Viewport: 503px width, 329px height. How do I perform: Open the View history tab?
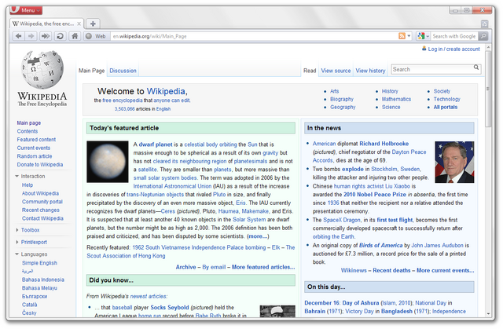[x=370, y=71]
